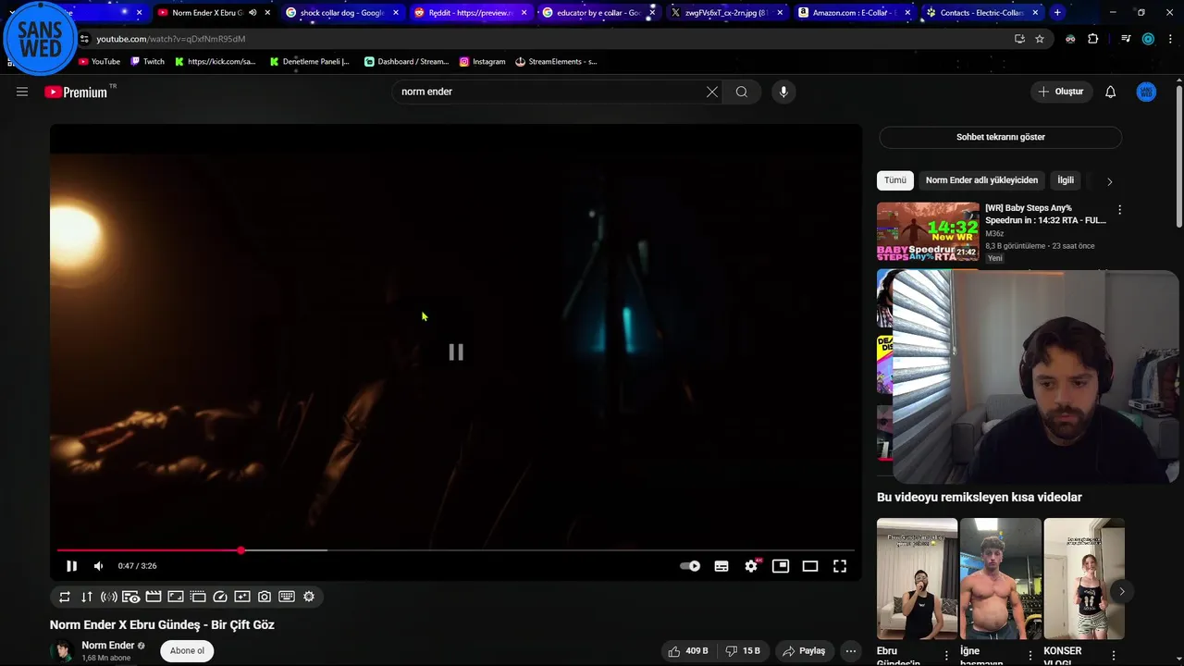The width and height of the screenshot is (1184, 666).
Task: Enter fullscreen mode
Action: [x=840, y=566]
